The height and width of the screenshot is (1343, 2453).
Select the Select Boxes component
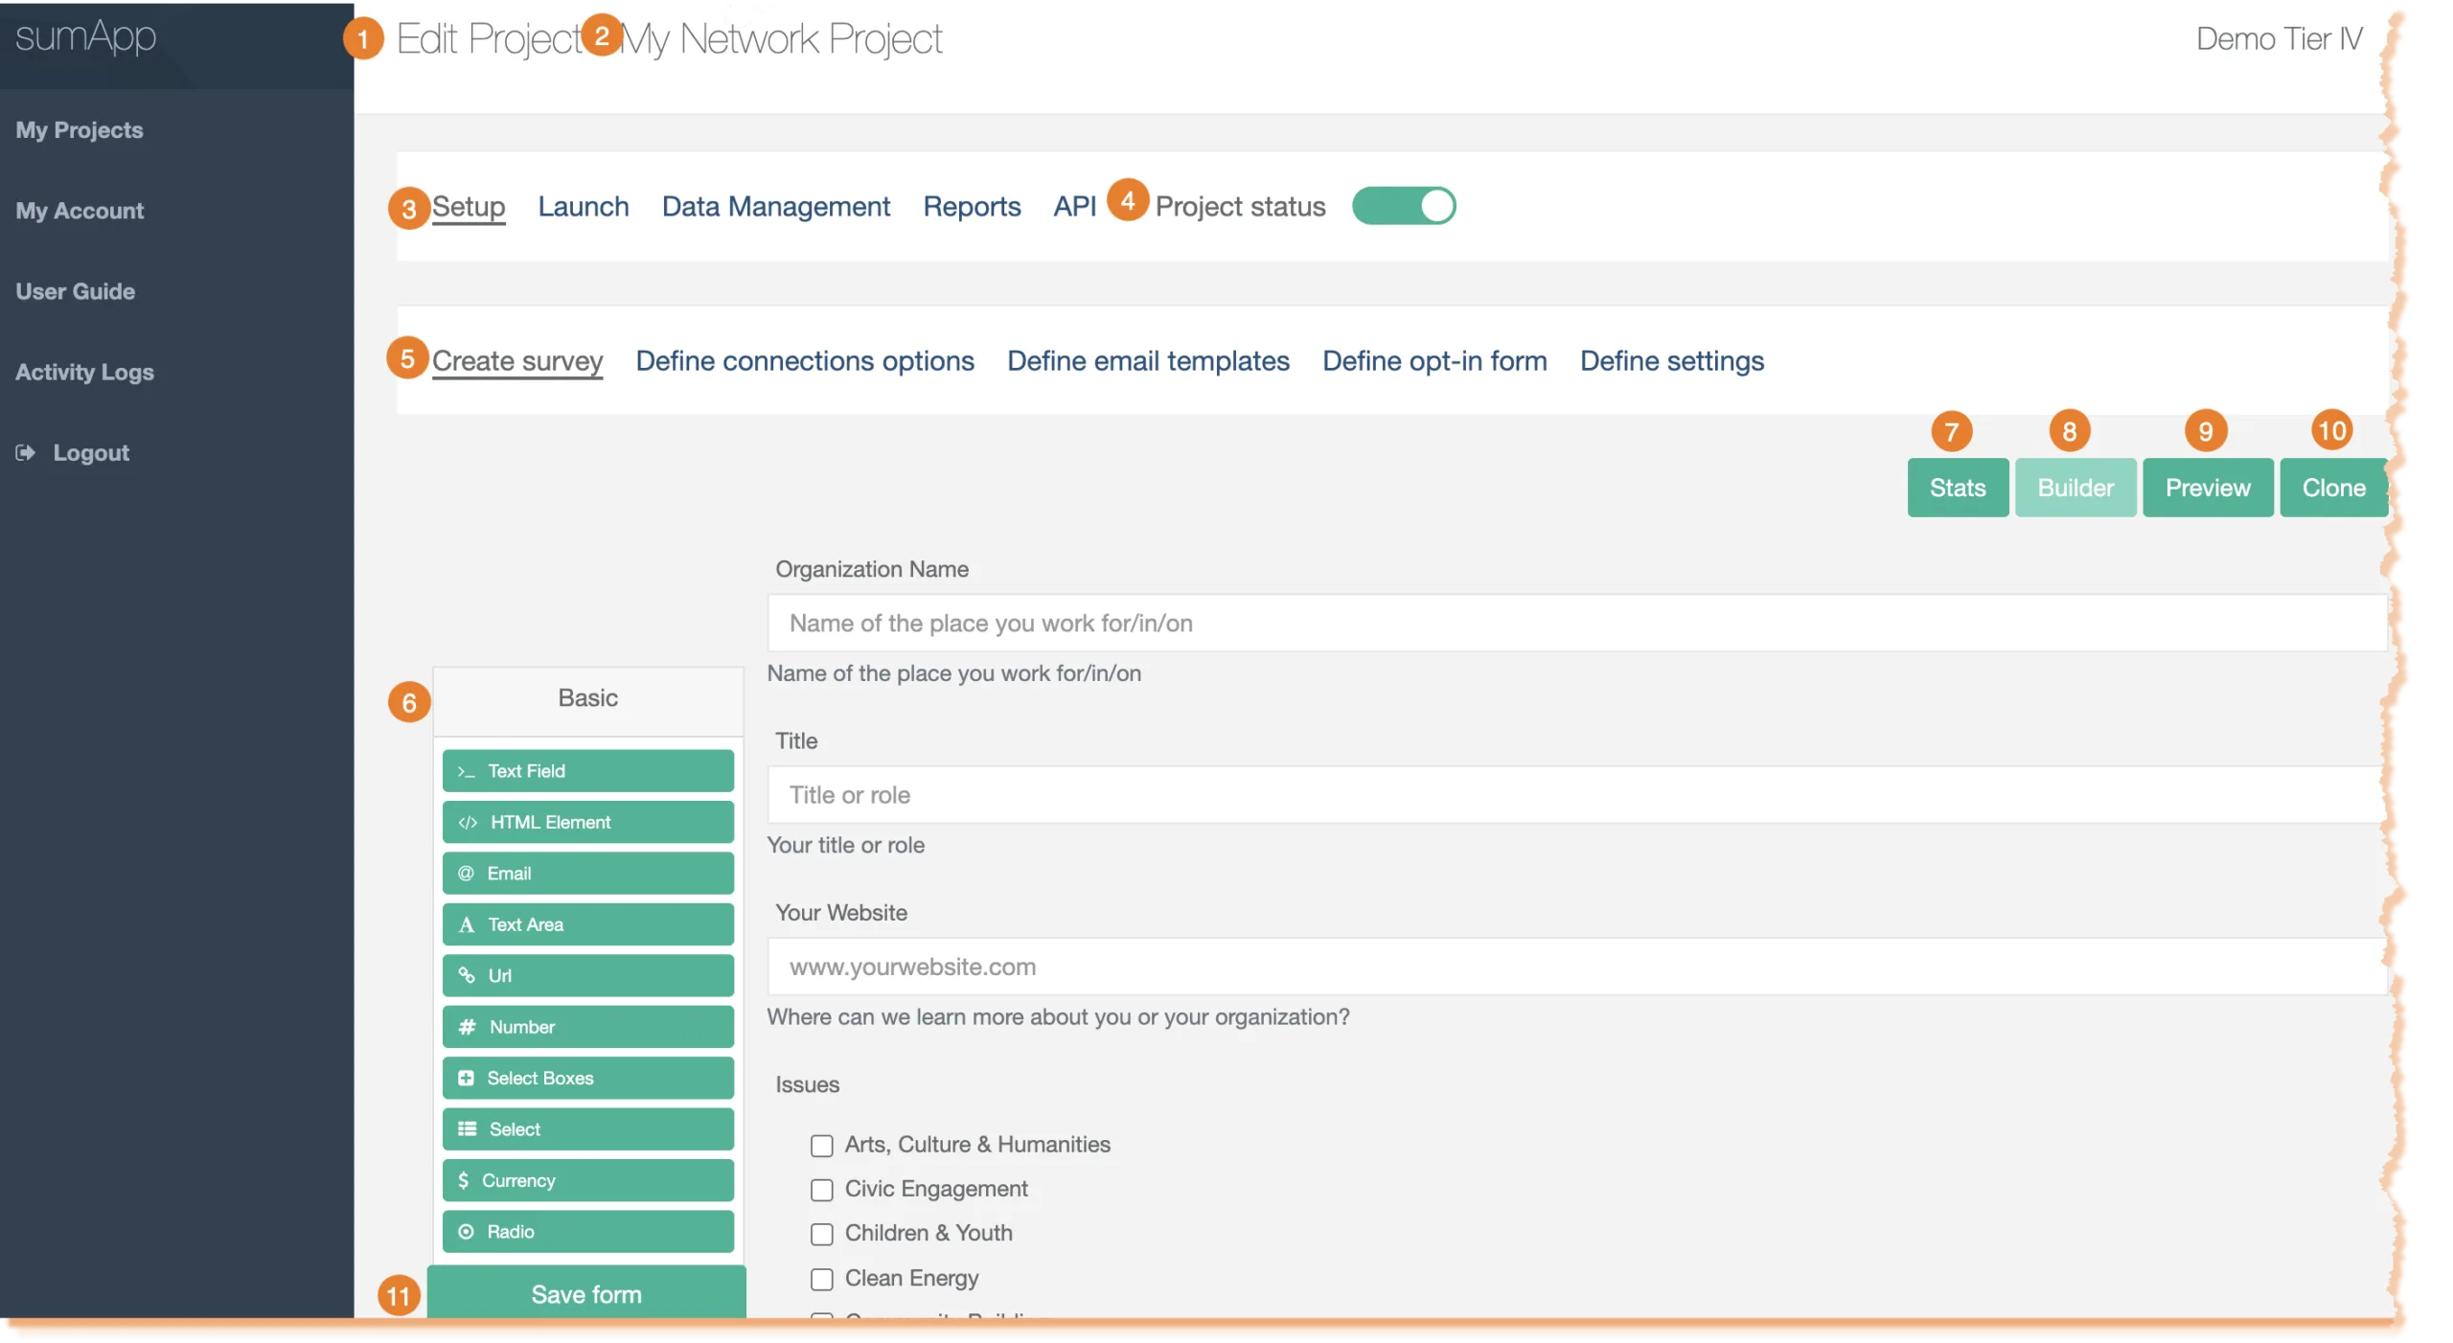coord(588,1079)
